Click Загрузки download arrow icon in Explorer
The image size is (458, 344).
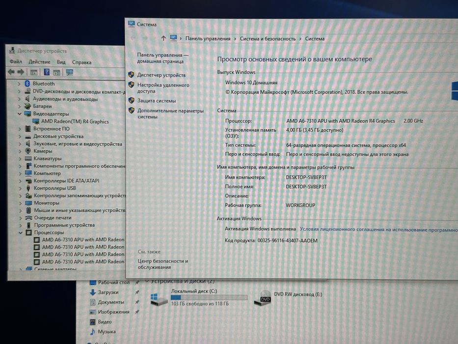tap(93, 292)
